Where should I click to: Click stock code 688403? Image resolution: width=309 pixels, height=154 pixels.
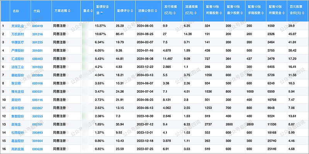[x=37, y=59]
